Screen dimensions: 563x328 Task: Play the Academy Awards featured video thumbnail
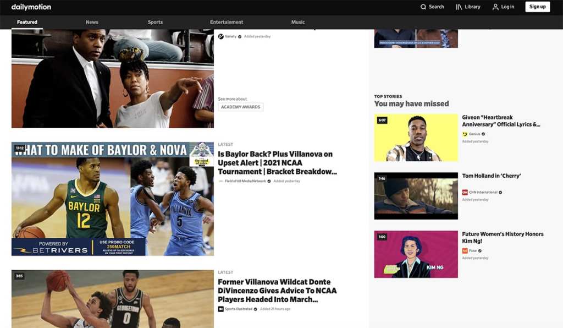pos(112,78)
